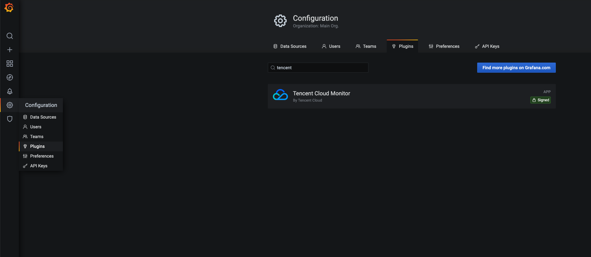This screenshot has height=257, width=591.
Task: Open the Tencent Cloud Monitor plugin title
Action: coord(321,93)
